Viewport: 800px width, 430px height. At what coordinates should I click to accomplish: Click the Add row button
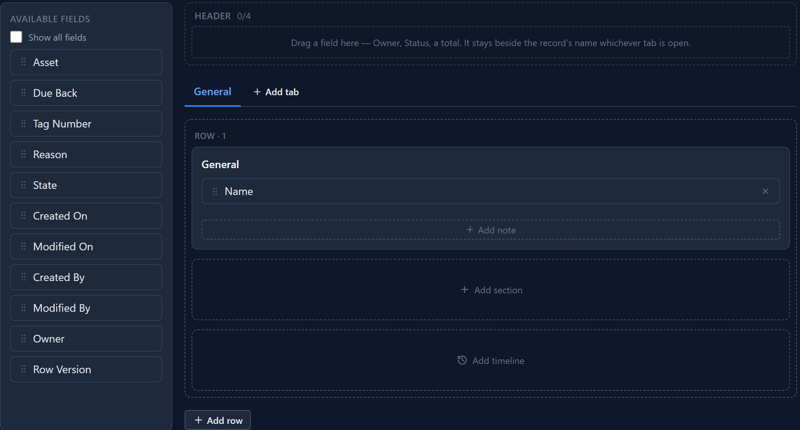pos(218,420)
